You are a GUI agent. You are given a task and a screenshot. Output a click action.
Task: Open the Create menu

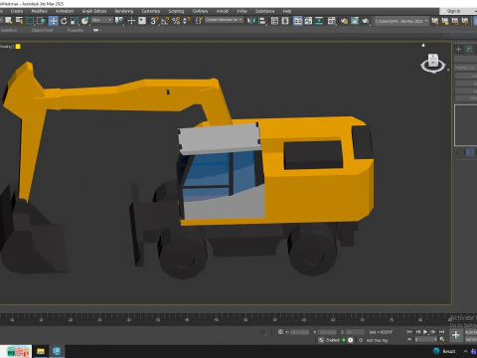[x=17, y=11]
